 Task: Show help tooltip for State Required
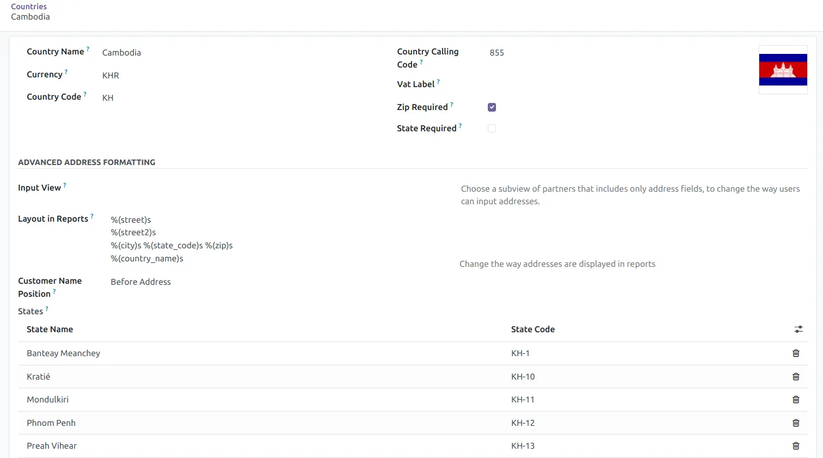460,126
